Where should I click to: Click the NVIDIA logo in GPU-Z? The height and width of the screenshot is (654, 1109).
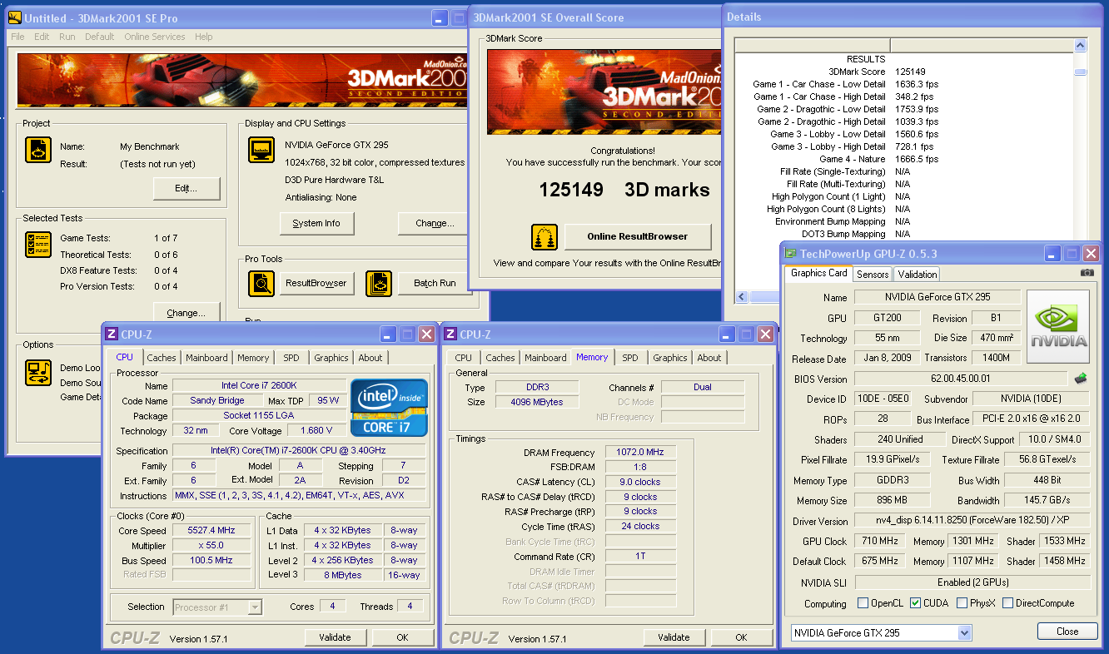tap(1058, 326)
